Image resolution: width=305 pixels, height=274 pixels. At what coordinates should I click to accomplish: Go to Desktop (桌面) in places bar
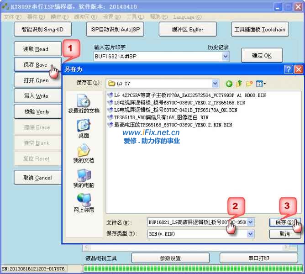click(x=84, y=128)
